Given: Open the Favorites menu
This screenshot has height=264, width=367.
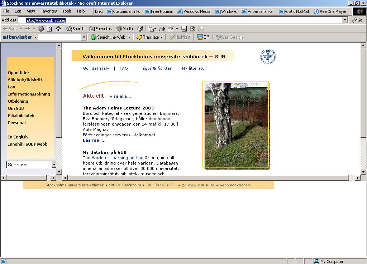Looking at the screenshot, I should coord(49,11).
